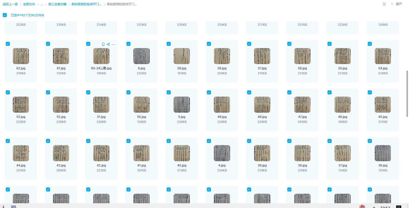Image resolution: width=409 pixels, height=208 pixels.
Task: Open more options for 60-24山图.jpg
Action: pos(113,44)
